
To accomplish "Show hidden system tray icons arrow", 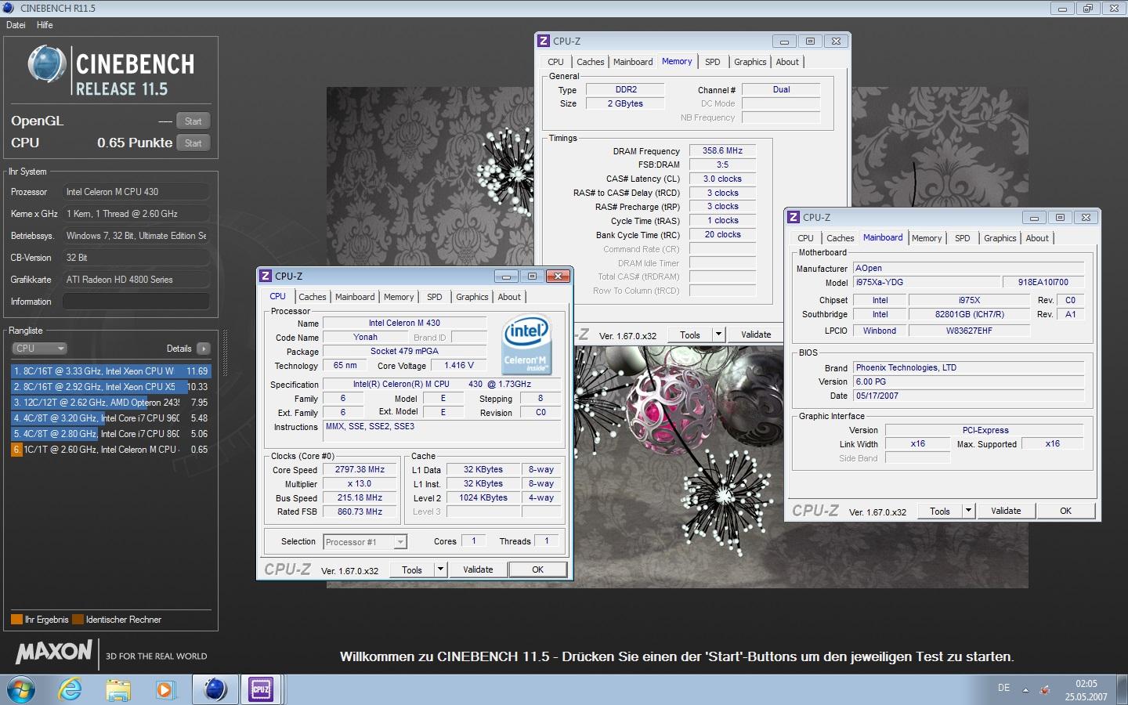I will coord(1025,690).
